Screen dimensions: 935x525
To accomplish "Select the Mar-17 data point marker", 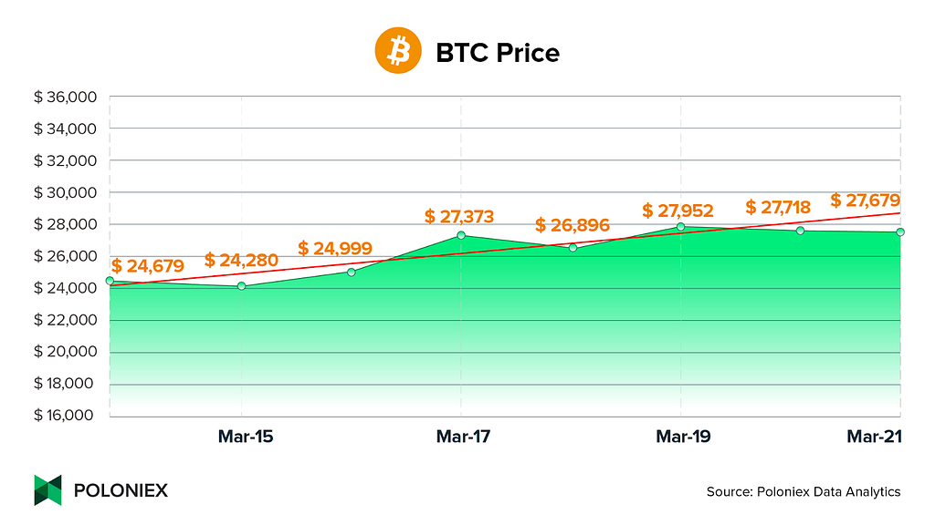I will click(461, 236).
